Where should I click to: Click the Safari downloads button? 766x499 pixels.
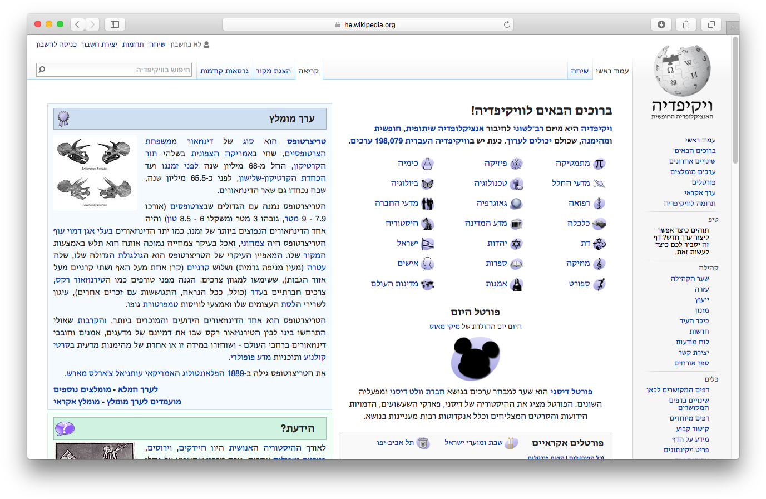[x=661, y=24]
